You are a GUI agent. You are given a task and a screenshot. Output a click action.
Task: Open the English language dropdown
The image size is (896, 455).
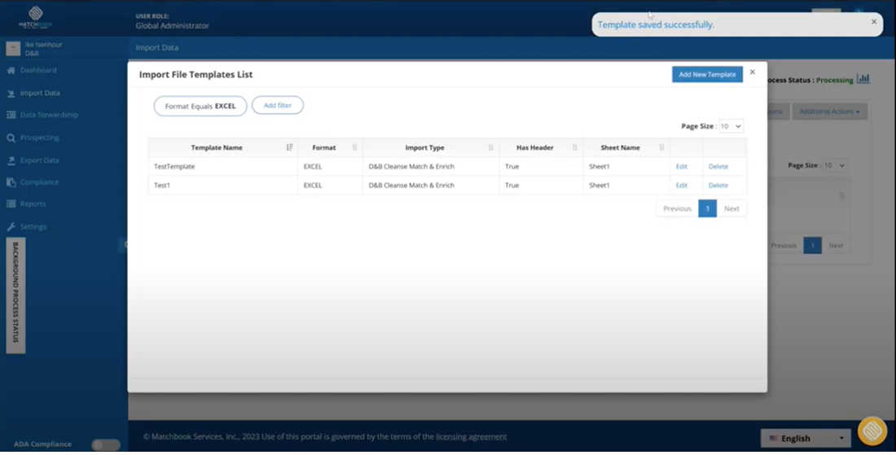(806, 439)
